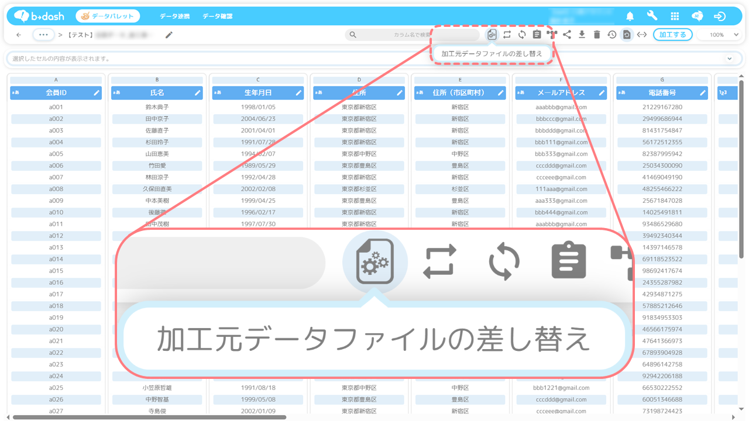Edit the 会員ID column with its pencil icon
Viewport: 749px width, 421px height.
(x=97, y=92)
